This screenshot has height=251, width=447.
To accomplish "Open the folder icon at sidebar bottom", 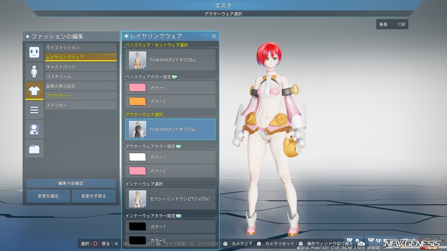I will tap(34, 149).
